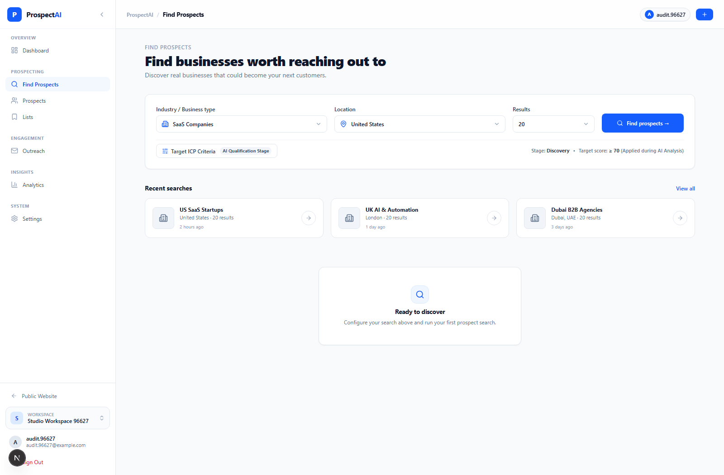
Task: Click the Dubai B2B Agencies building icon
Action: pos(535,218)
